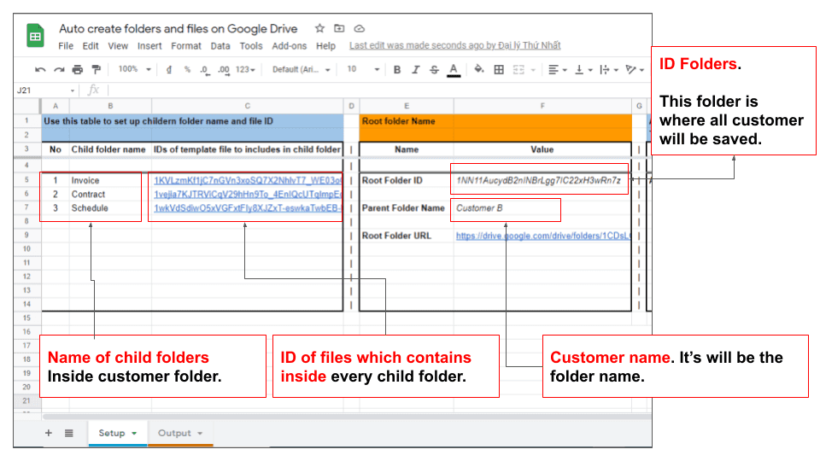Expand the zoom 100% dropdown
The height and width of the screenshot is (461, 820).
pyautogui.click(x=135, y=70)
